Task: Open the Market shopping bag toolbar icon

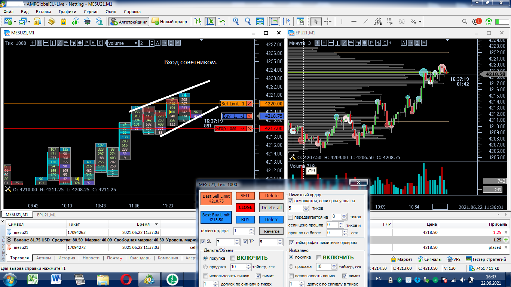Action: coord(63,21)
